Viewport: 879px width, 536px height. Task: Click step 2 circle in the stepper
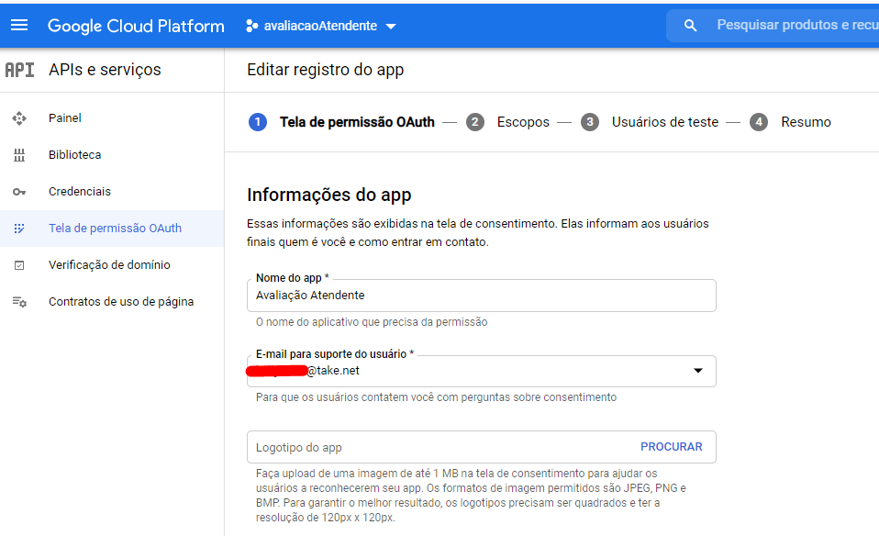tap(474, 122)
